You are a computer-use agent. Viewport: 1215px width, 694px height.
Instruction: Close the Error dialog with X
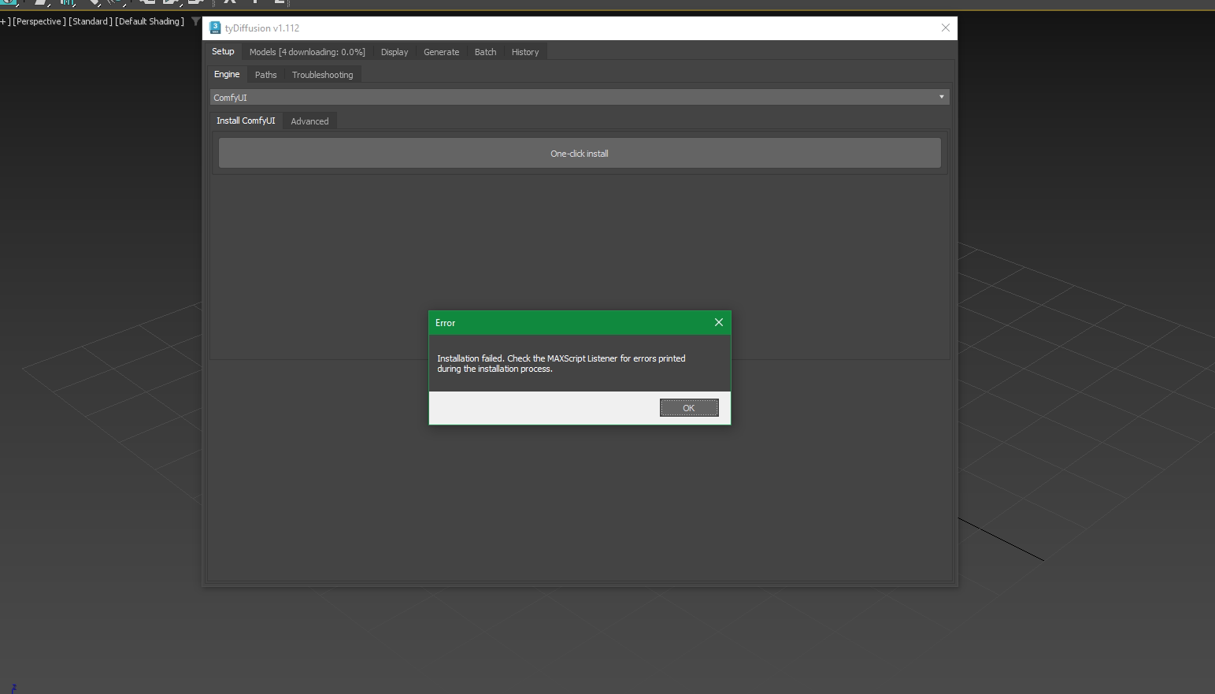(x=718, y=322)
